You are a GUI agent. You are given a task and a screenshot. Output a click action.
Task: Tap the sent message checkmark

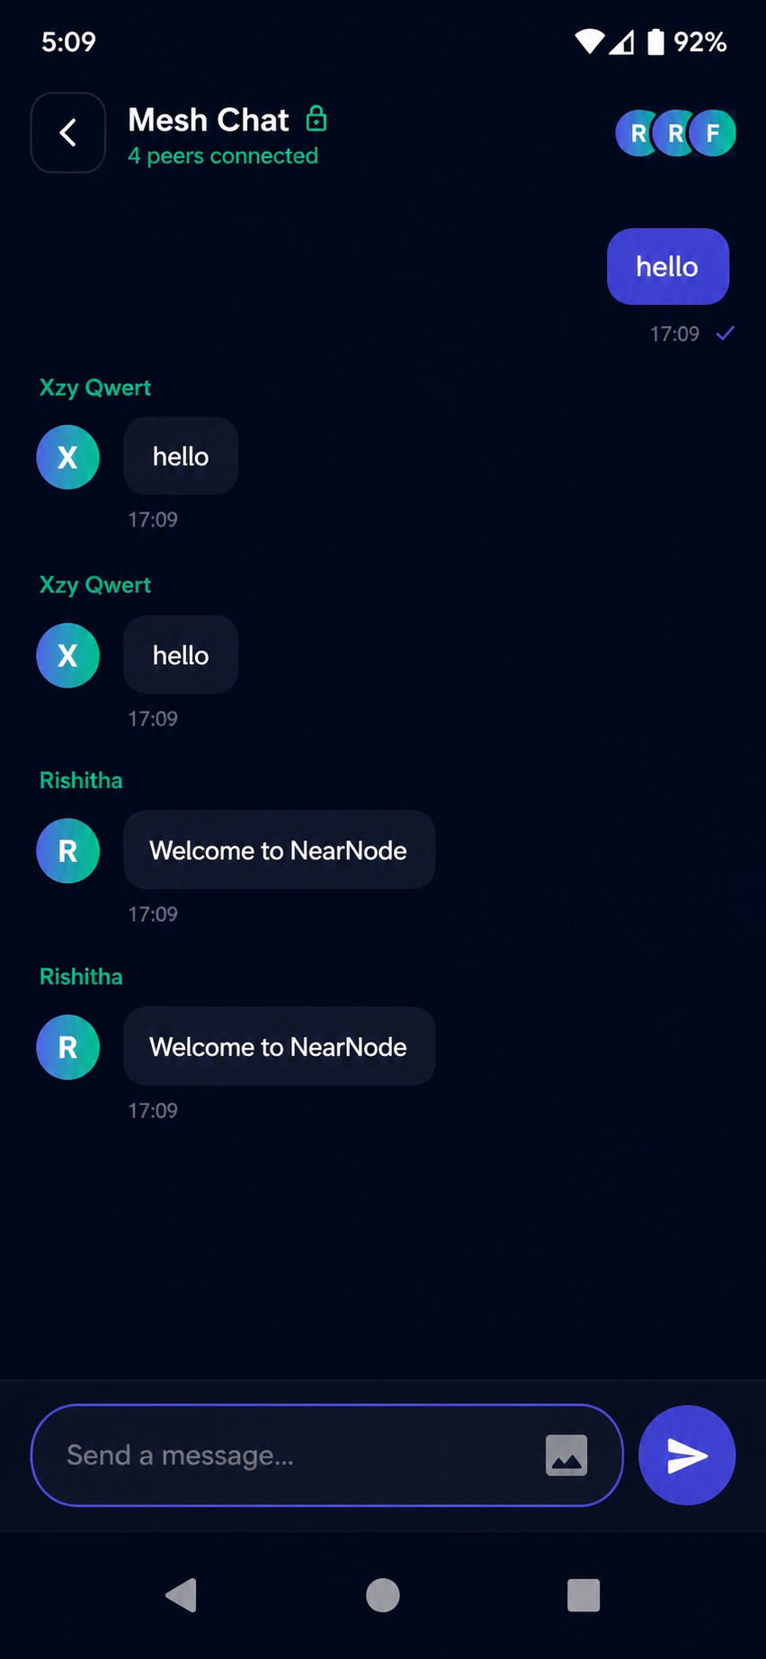coord(726,333)
